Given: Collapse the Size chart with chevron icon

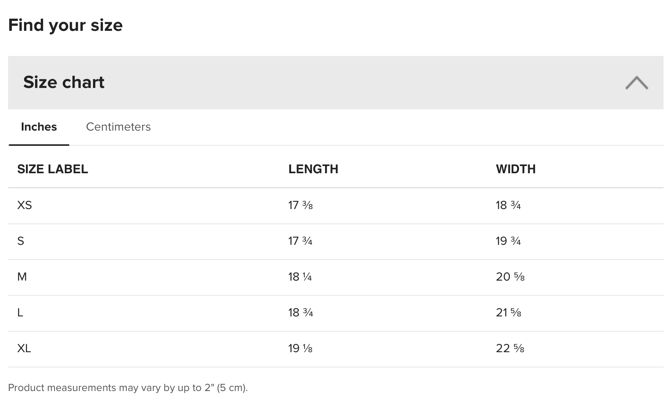Looking at the screenshot, I should [636, 83].
